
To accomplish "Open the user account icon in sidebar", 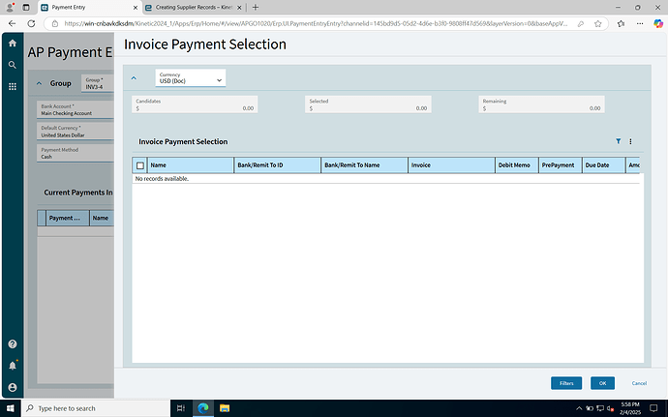I will pyautogui.click(x=13, y=387).
